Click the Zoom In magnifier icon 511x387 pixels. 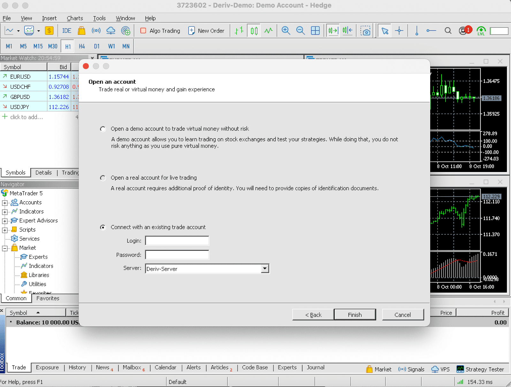click(x=286, y=31)
